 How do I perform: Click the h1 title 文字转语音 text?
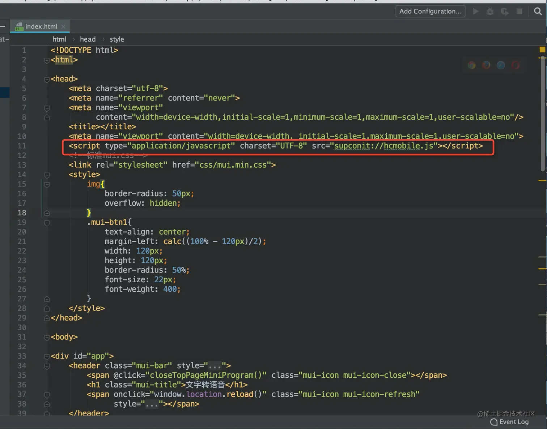click(x=205, y=385)
